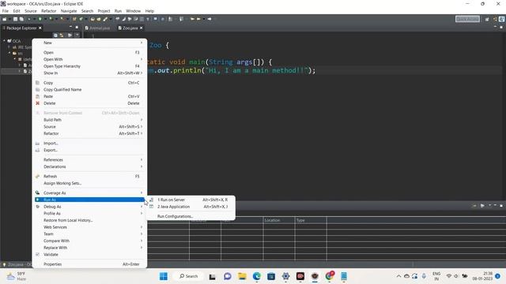
Task: Expand the JRE System Library node
Action: point(9,47)
